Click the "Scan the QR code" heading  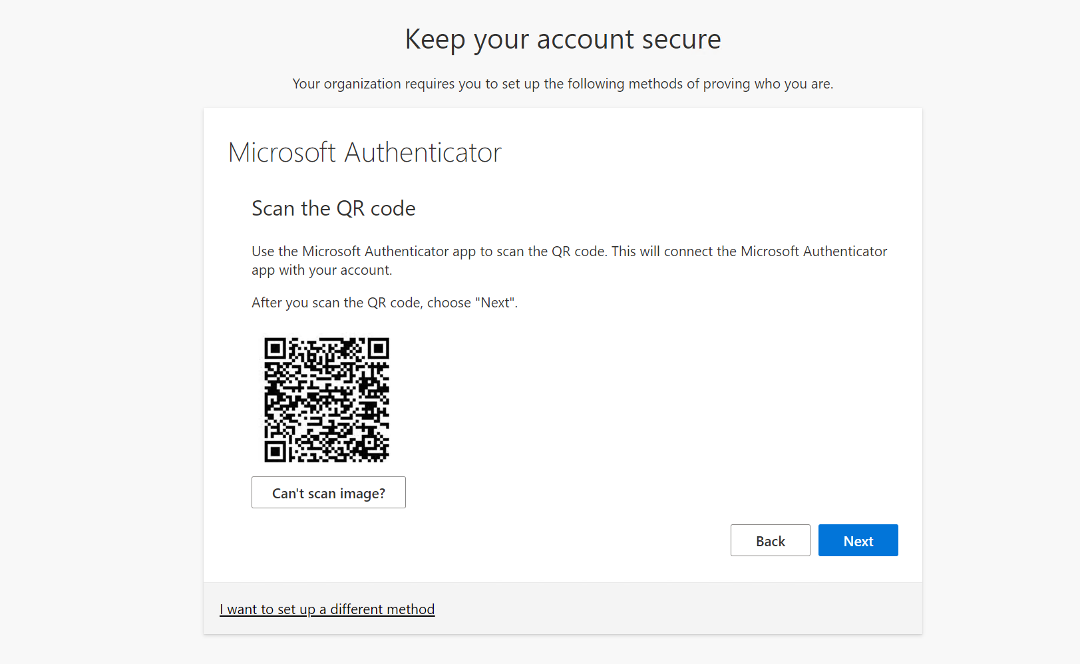pos(333,209)
